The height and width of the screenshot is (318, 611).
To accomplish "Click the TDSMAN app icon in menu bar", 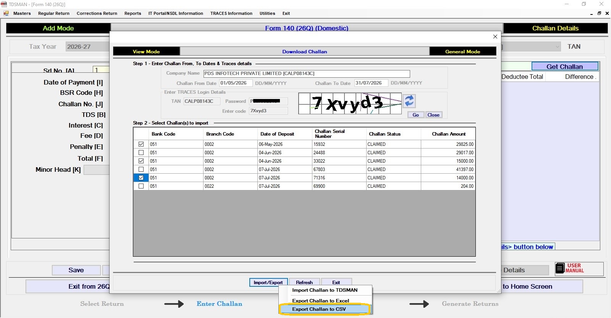I will pos(6,13).
